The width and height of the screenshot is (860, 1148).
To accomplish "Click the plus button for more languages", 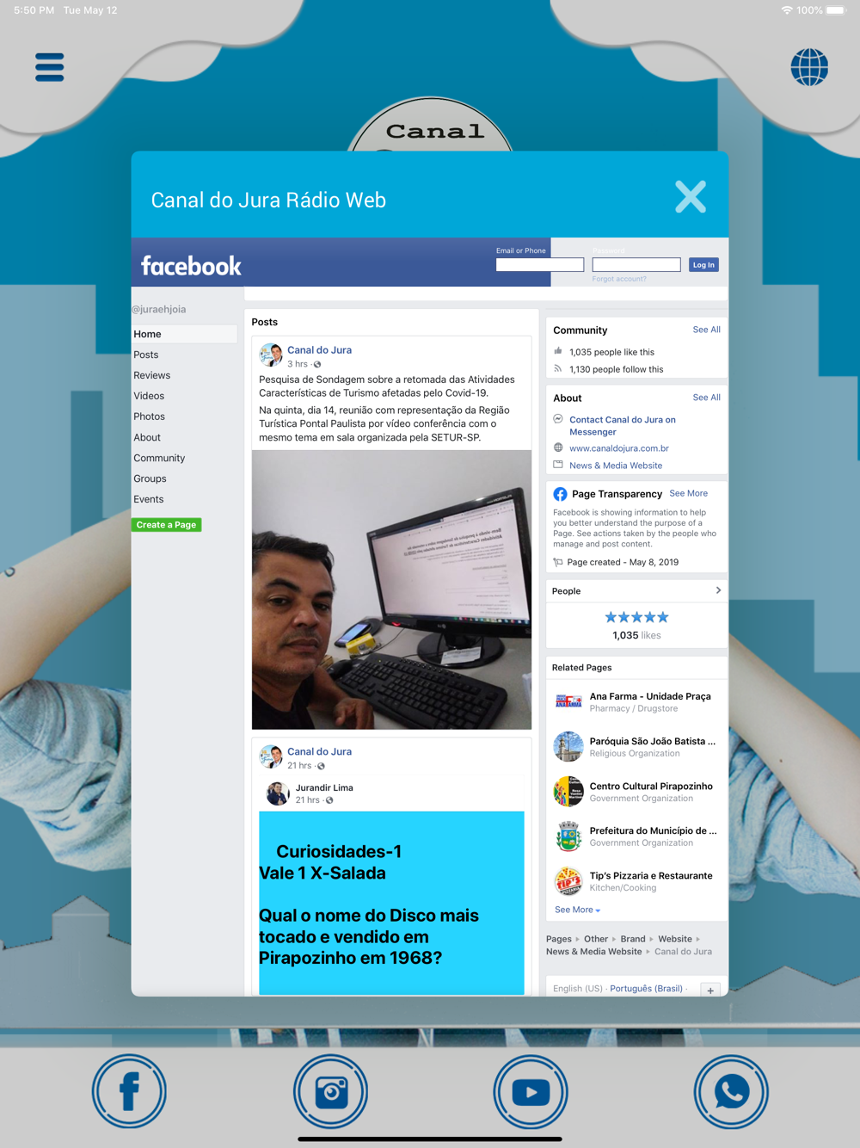I will click(710, 990).
